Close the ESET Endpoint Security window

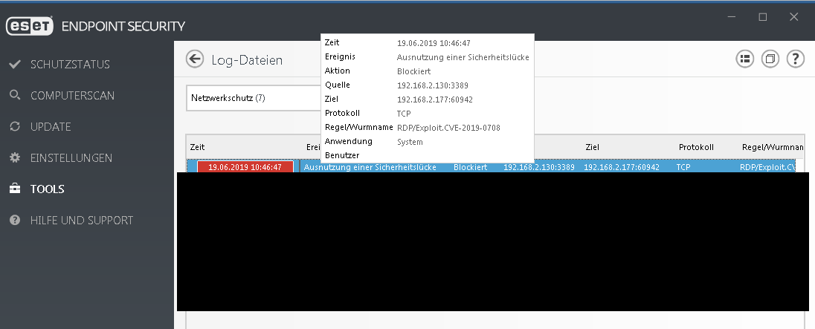[x=793, y=17]
